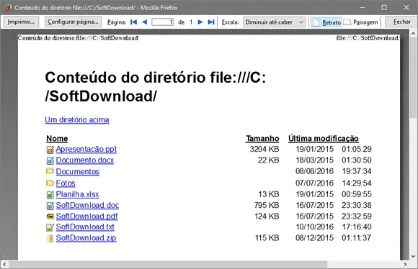Click the SoftDownload.doc file icon
This screenshot has width=418, height=269.
(x=50, y=206)
